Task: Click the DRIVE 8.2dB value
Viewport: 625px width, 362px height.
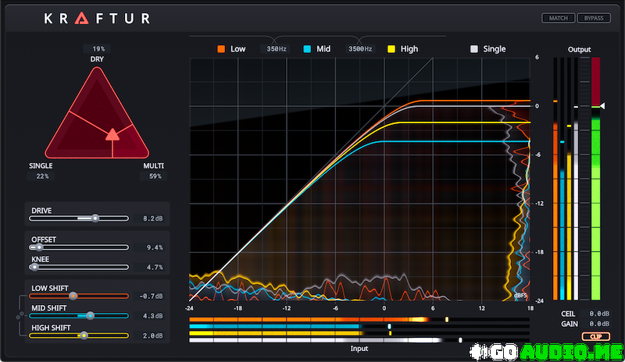Action: click(152, 218)
